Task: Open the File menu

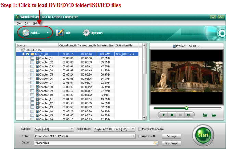Action: tap(18, 23)
